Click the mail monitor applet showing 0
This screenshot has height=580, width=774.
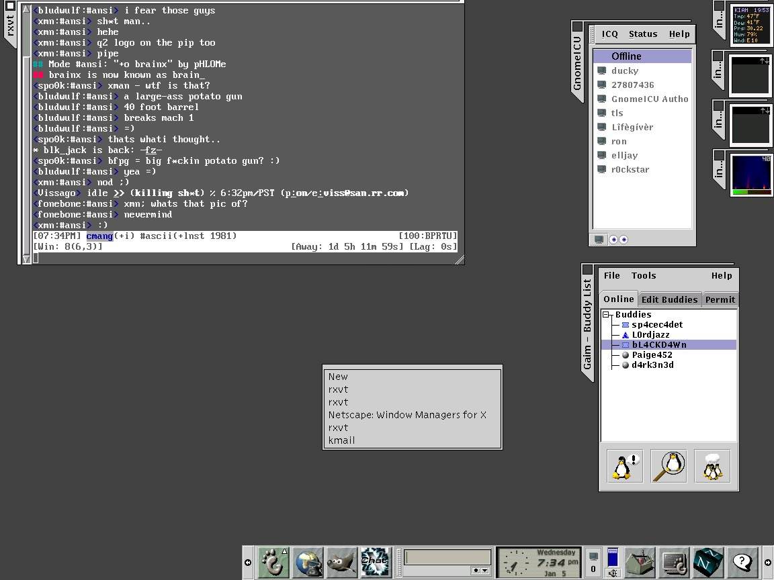pyautogui.click(x=593, y=563)
